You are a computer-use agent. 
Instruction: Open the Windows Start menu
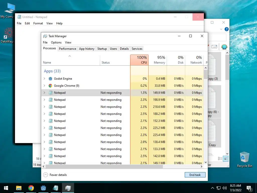click(x=6, y=188)
